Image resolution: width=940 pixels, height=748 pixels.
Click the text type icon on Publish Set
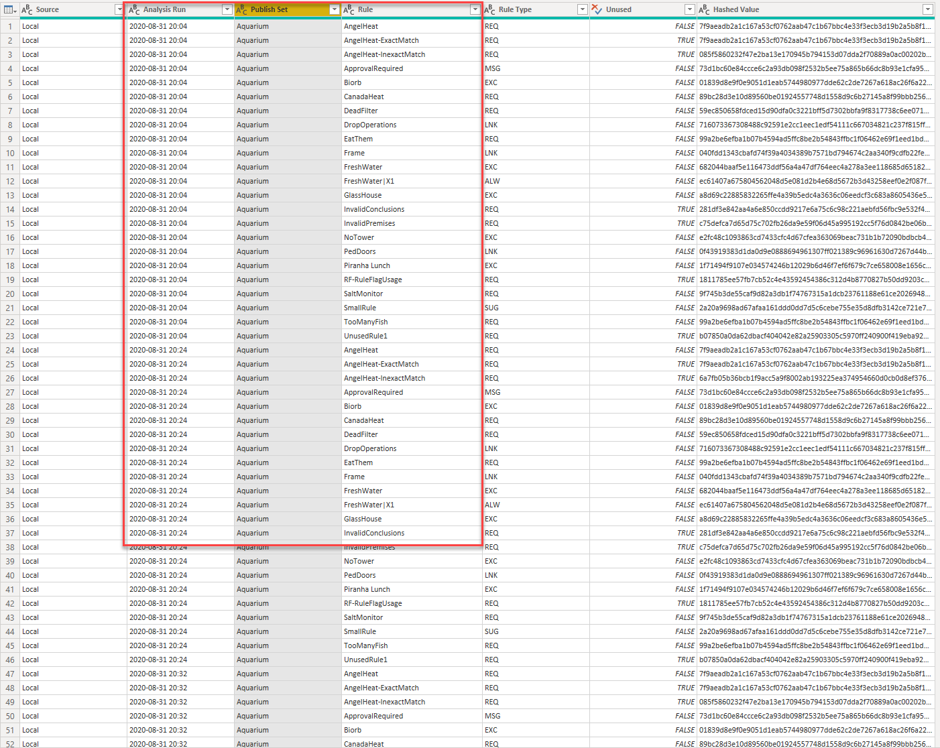[x=241, y=9]
